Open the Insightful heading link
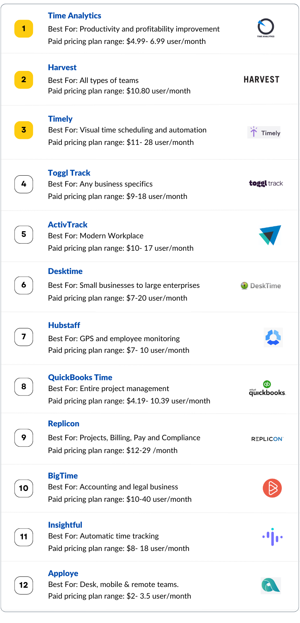The width and height of the screenshot is (300, 623). point(65,525)
